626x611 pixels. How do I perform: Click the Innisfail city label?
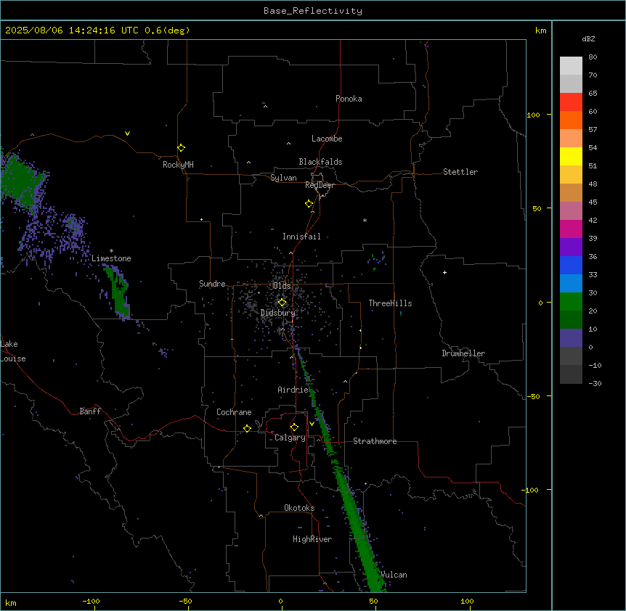[301, 237]
